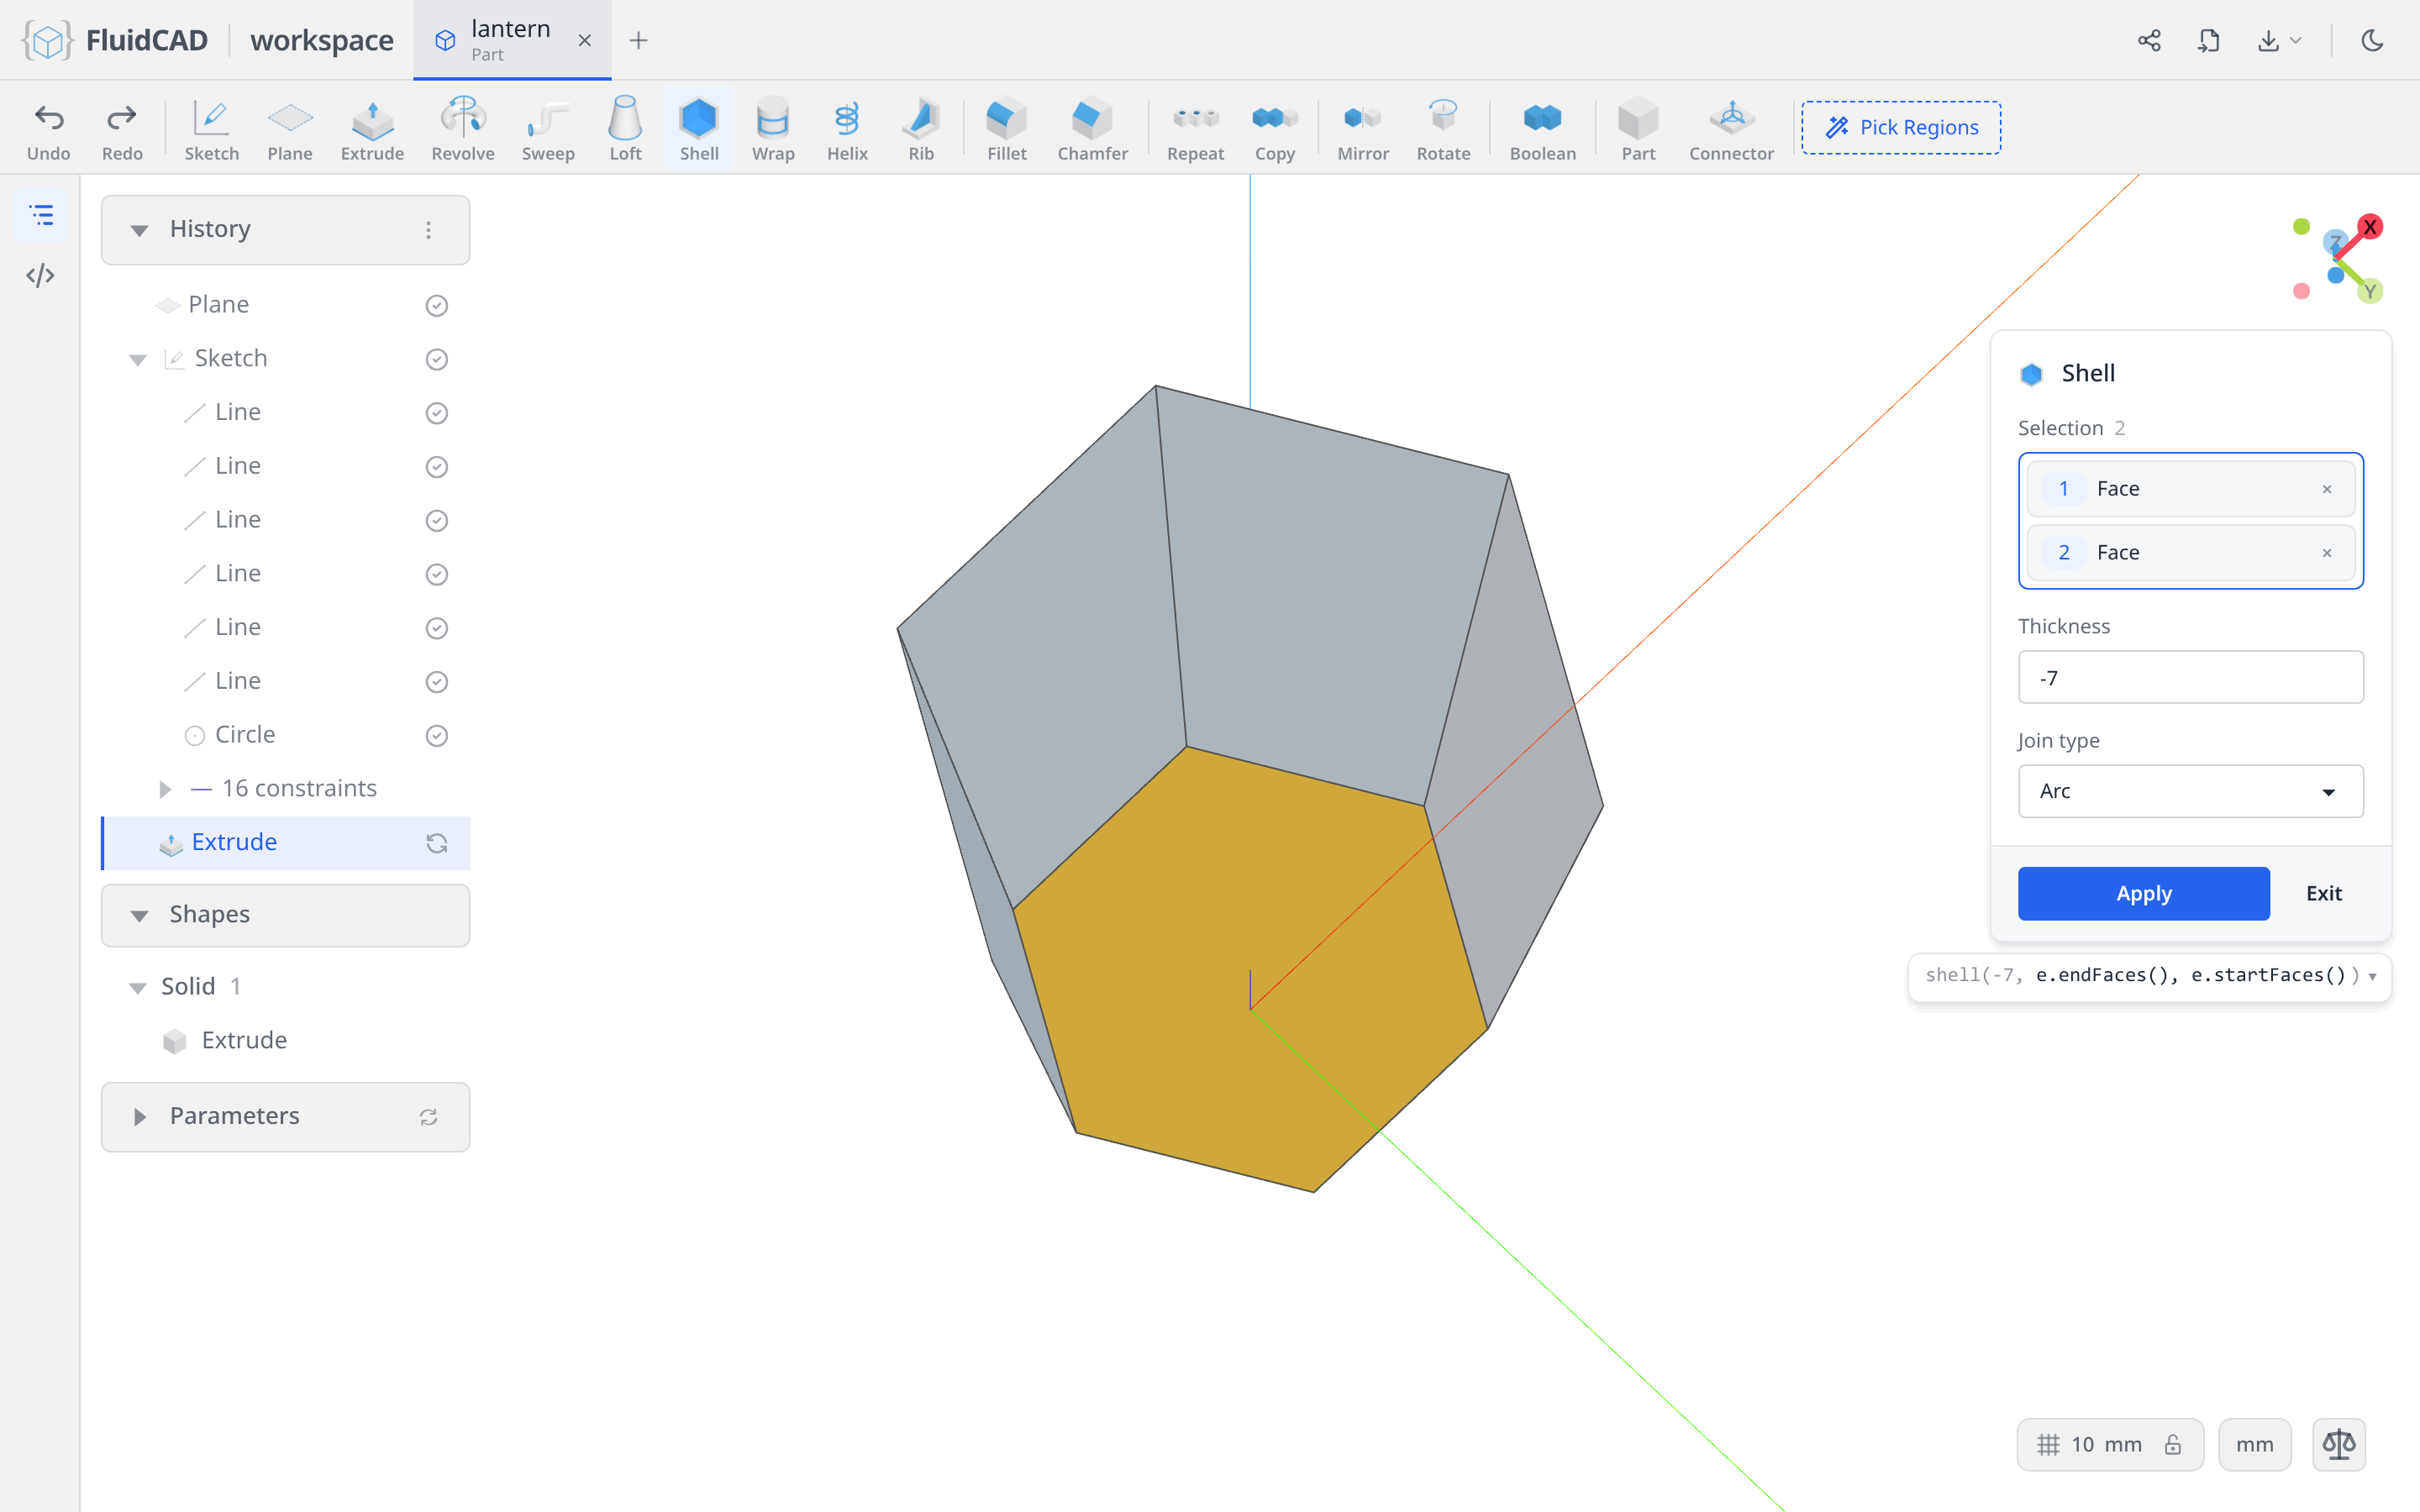Apply the Shell operation

pyautogui.click(x=2143, y=893)
